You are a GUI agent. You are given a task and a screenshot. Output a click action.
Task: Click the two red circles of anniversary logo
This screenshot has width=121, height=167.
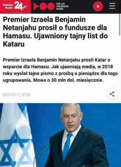[x=47, y=6]
